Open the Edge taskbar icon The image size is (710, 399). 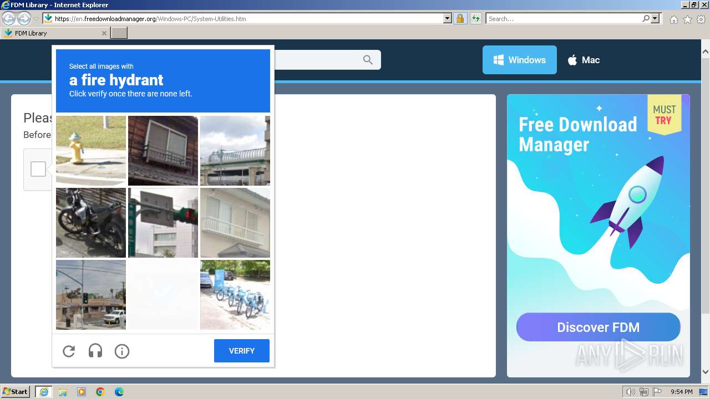coord(119,392)
